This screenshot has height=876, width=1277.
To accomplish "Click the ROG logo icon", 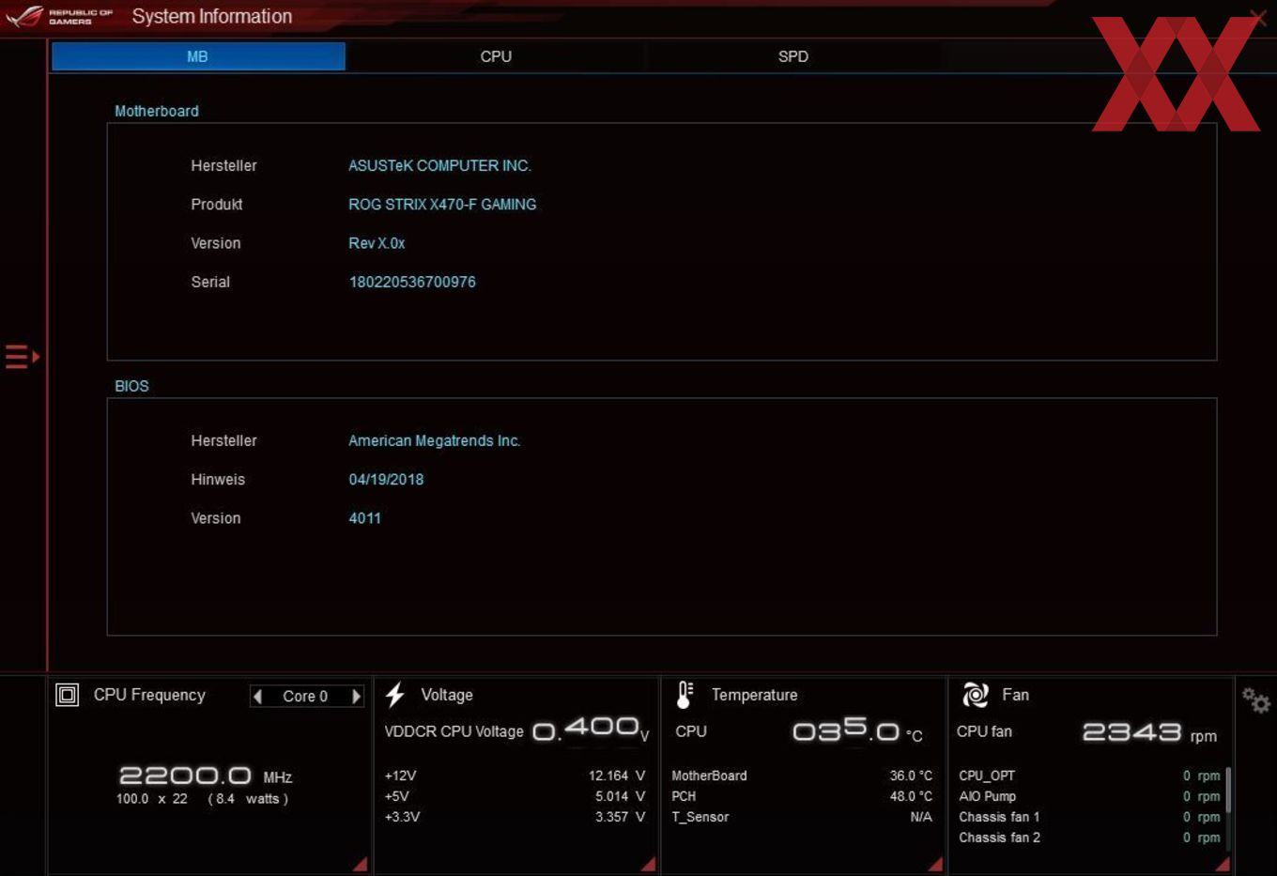I will click(24, 16).
